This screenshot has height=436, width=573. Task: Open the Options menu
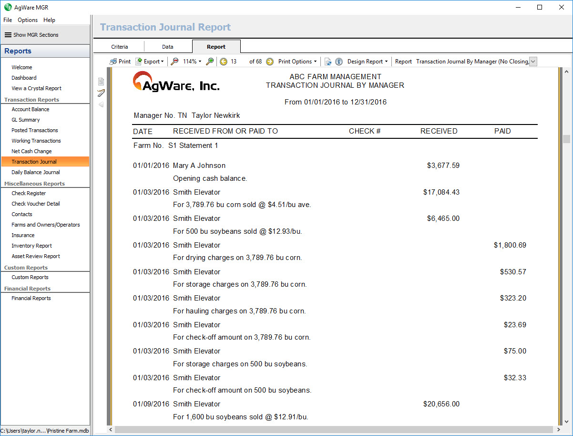coord(28,20)
